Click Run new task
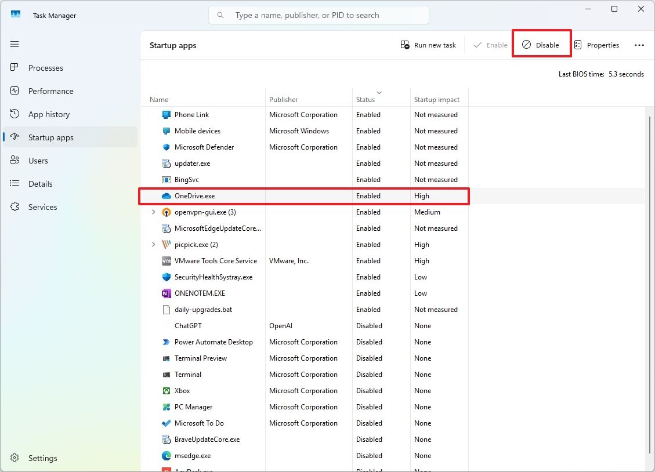The image size is (655, 472). pyautogui.click(x=428, y=45)
